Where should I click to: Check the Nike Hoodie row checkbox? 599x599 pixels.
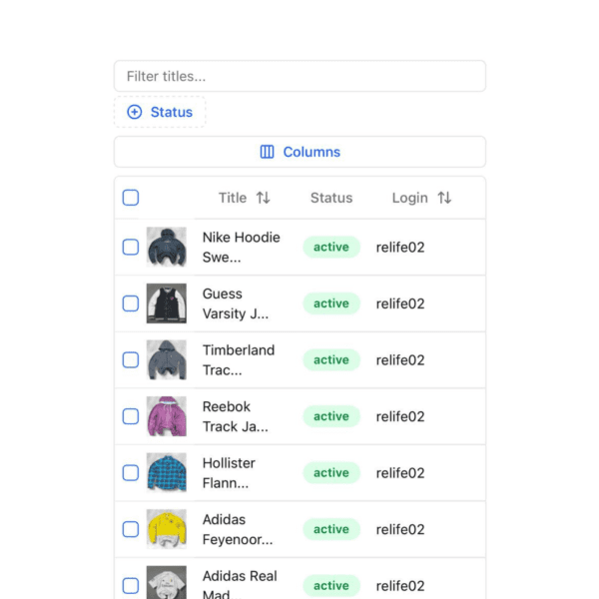[x=131, y=247]
